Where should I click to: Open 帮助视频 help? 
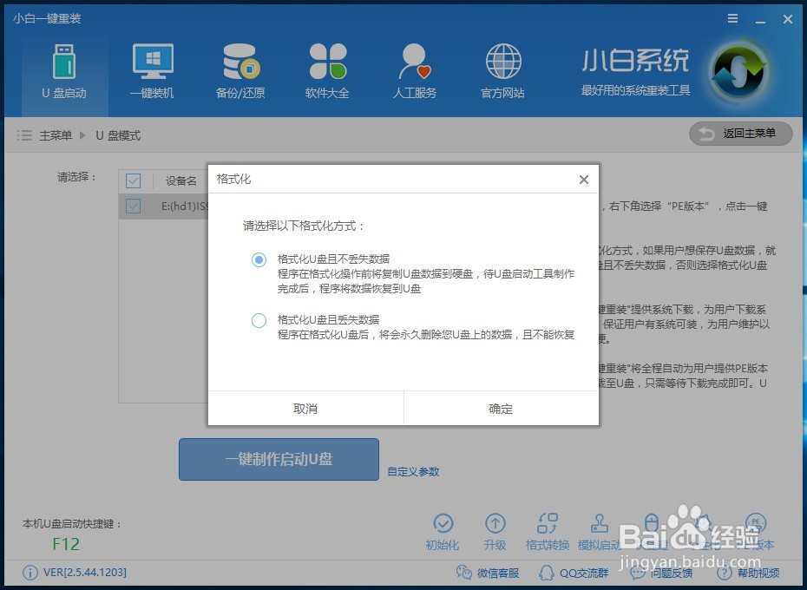pos(748,573)
